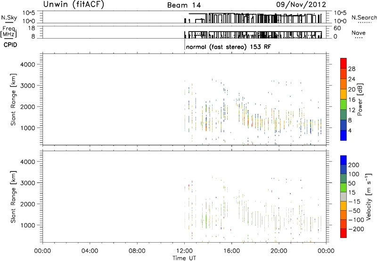
Task: Click the solid line sample under N.Sky
Action: click(9, 23)
